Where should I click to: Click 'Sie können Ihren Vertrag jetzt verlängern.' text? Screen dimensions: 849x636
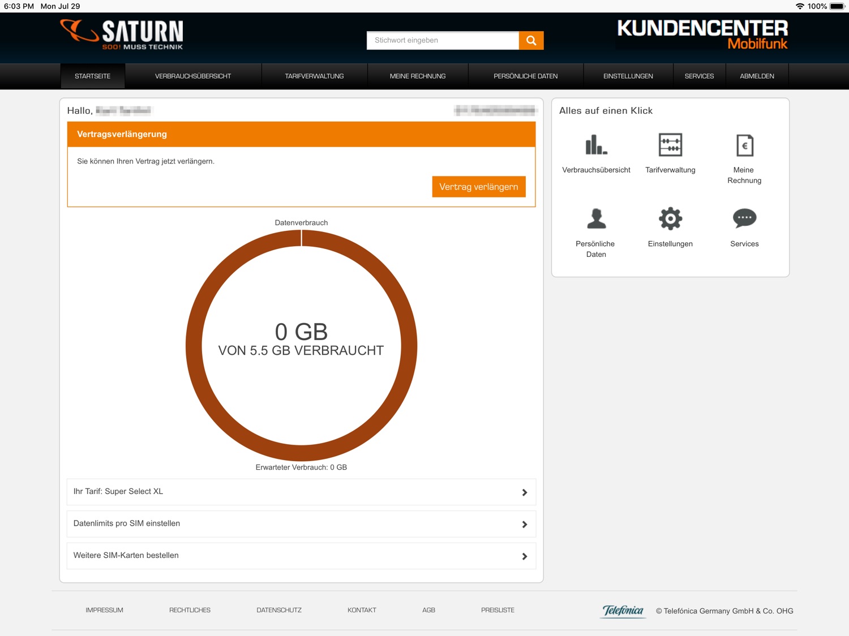click(x=145, y=161)
